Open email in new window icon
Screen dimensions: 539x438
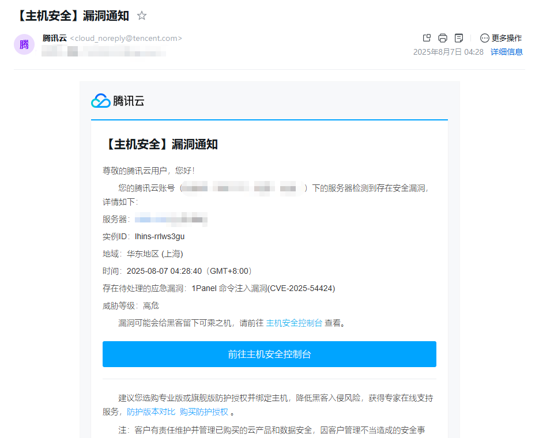[x=427, y=38]
